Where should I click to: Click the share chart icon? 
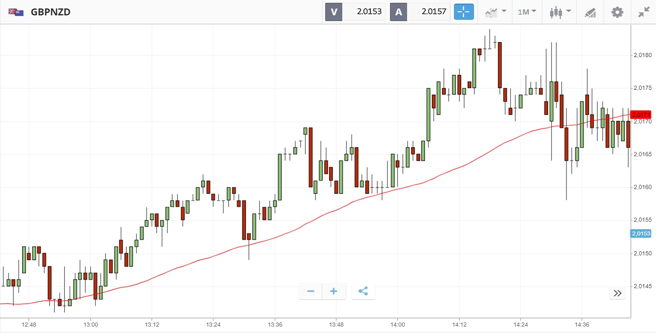pyautogui.click(x=363, y=291)
